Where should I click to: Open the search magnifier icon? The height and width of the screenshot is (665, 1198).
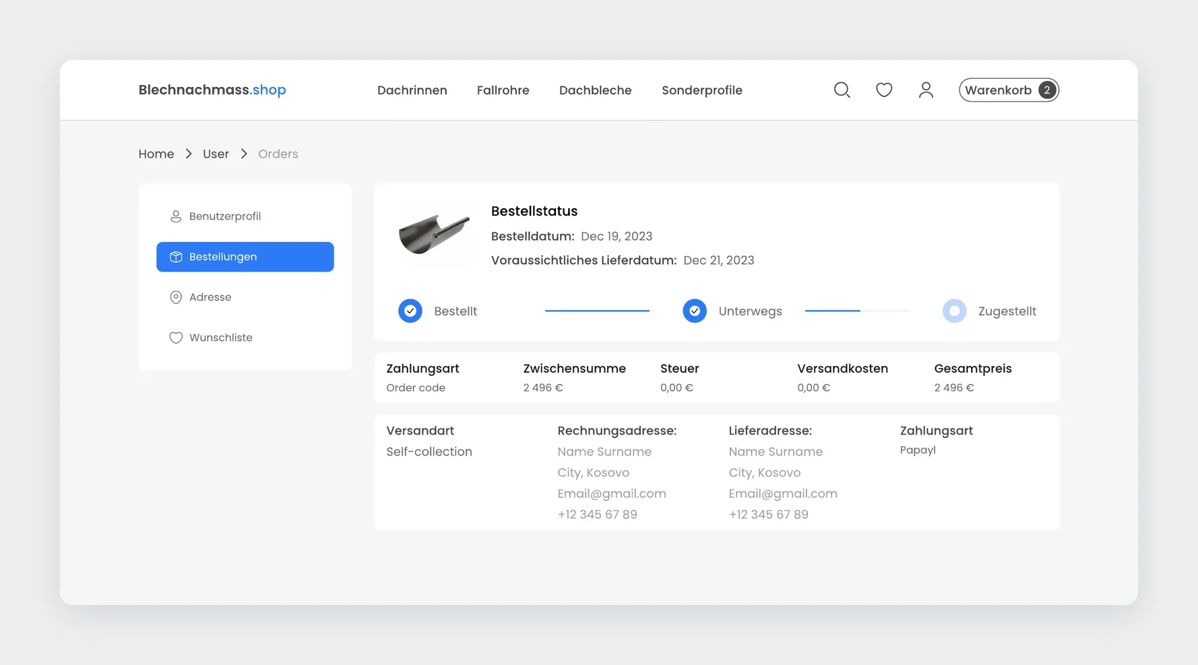pos(842,90)
